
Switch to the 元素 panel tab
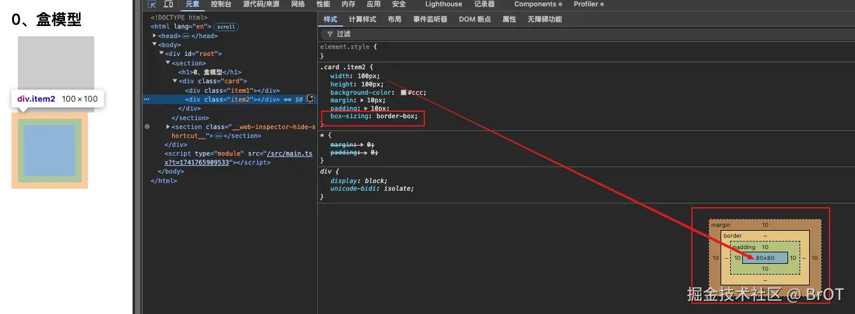click(192, 4)
